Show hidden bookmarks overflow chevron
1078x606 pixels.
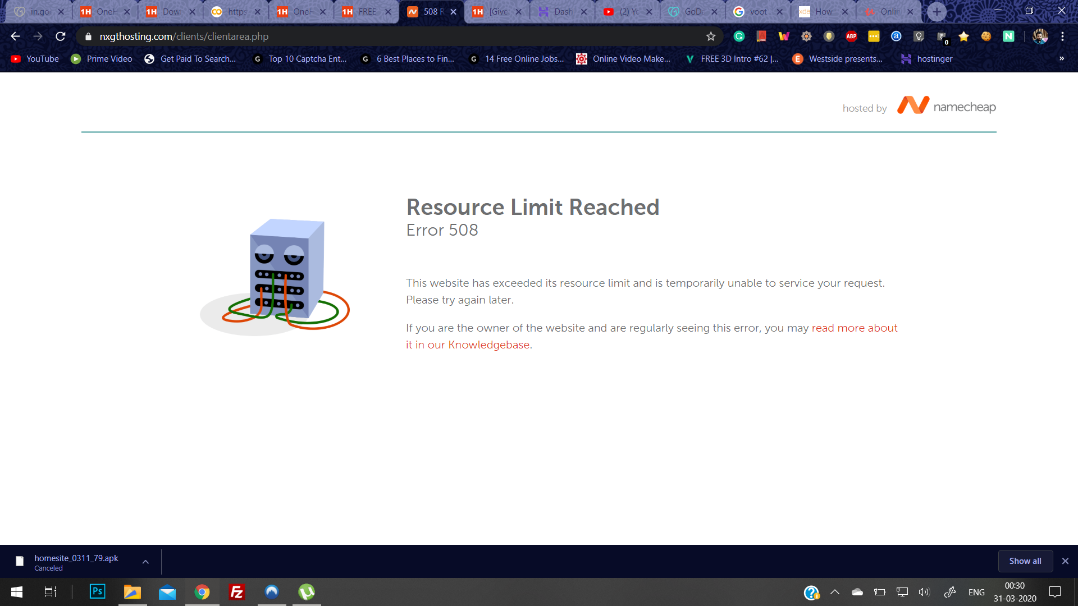point(1062,58)
